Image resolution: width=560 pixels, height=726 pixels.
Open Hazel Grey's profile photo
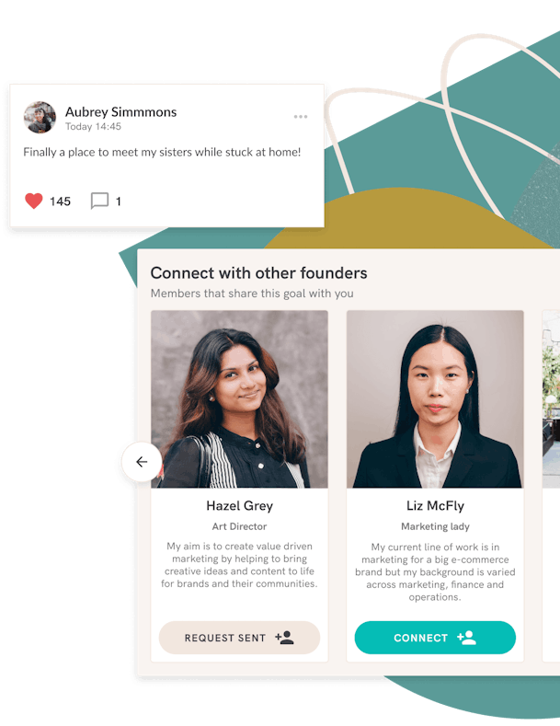[x=239, y=399]
